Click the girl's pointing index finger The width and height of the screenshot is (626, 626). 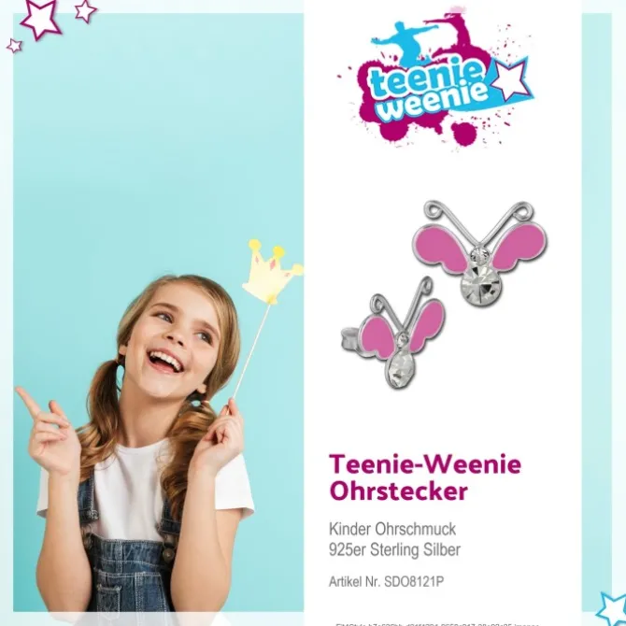pyautogui.click(x=28, y=400)
